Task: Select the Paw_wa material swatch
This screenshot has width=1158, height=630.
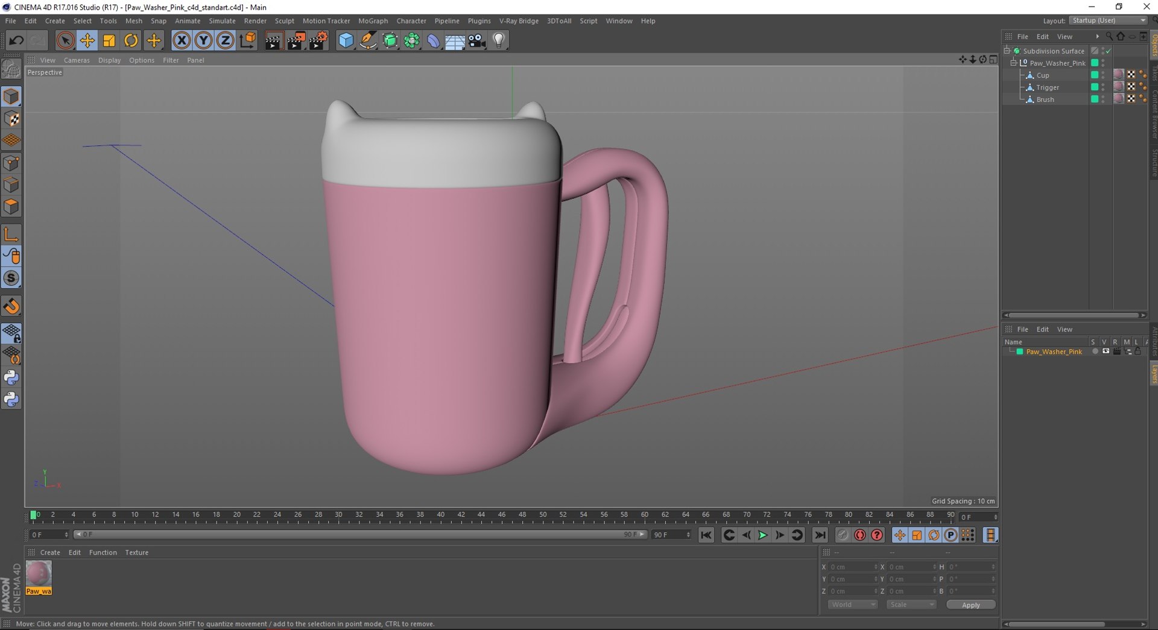Action: pos(39,575)
